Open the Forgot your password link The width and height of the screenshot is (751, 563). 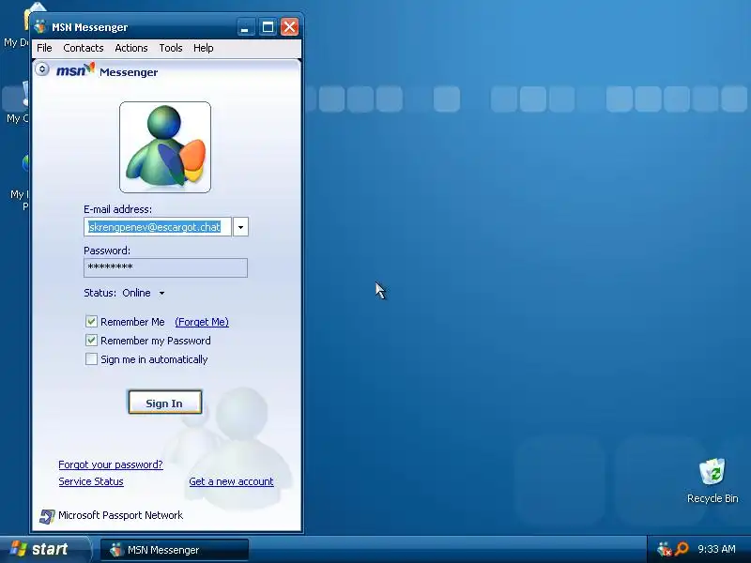pos(111,464)
